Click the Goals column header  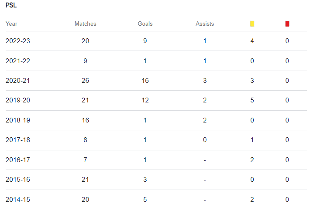click(x=145, y=24)
